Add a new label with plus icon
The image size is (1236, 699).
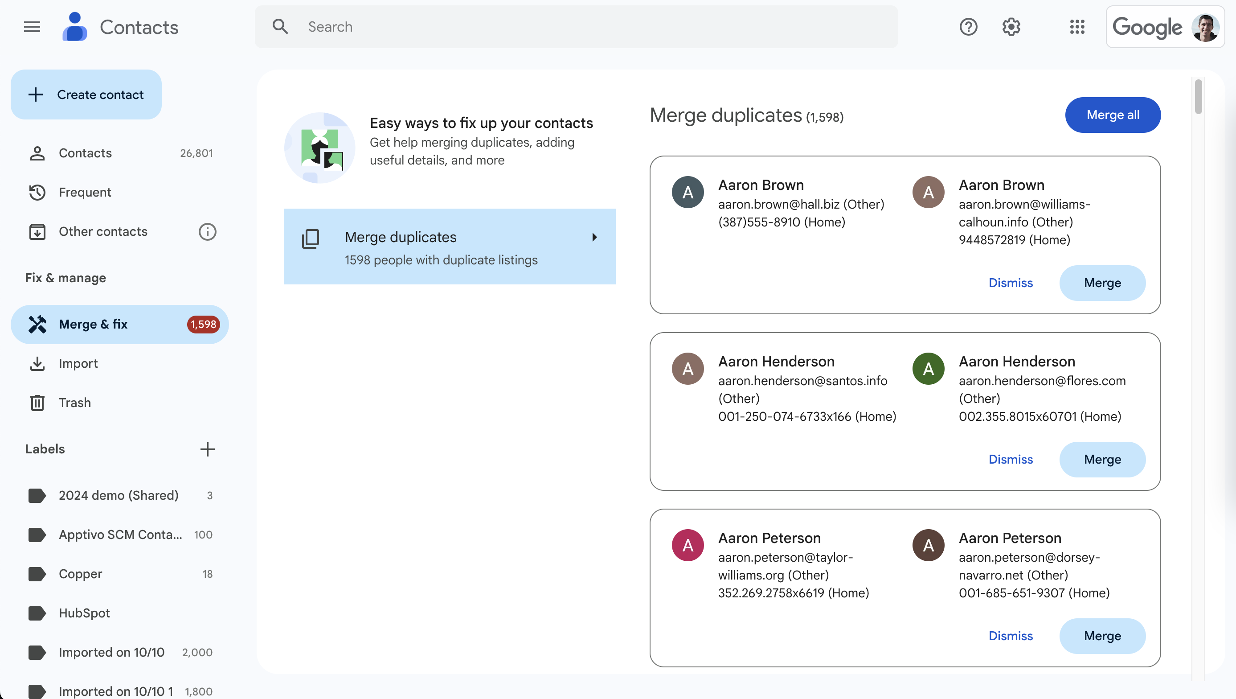207,449
